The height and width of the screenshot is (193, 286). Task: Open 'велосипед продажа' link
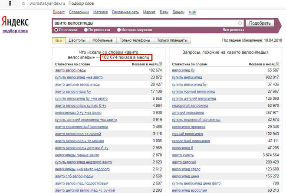tap(189, 127)
